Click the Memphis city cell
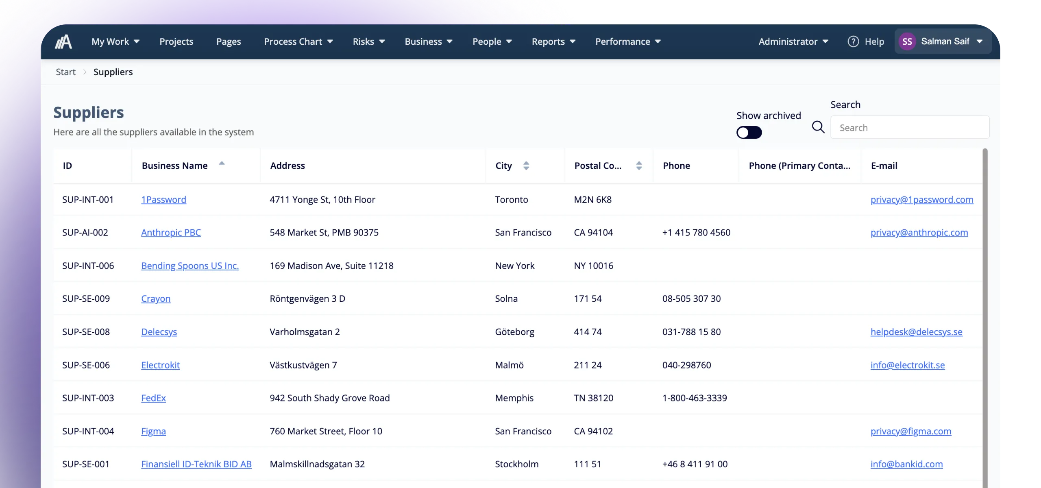This screenshot has height=488, width=1041. click(514, 398)
